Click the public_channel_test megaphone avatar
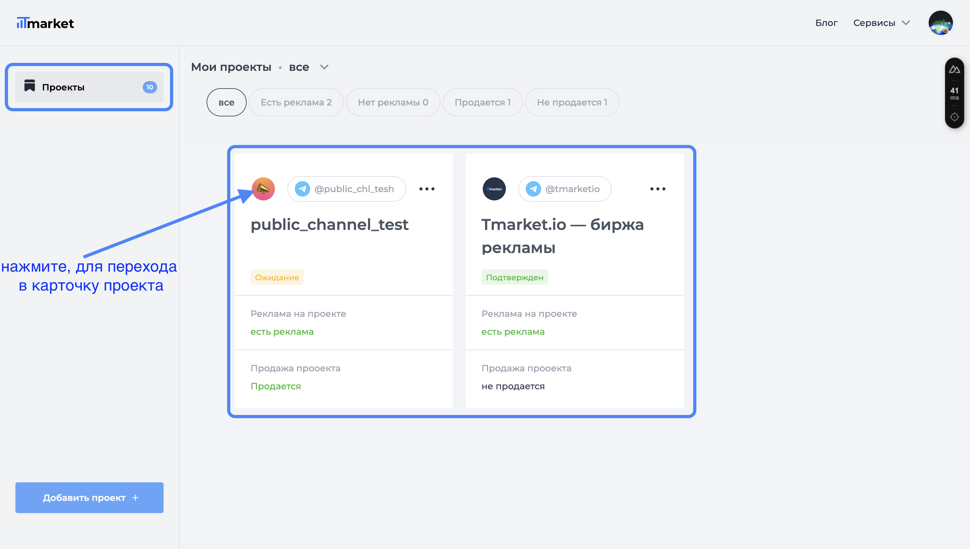970x549 pixels. 263,189
